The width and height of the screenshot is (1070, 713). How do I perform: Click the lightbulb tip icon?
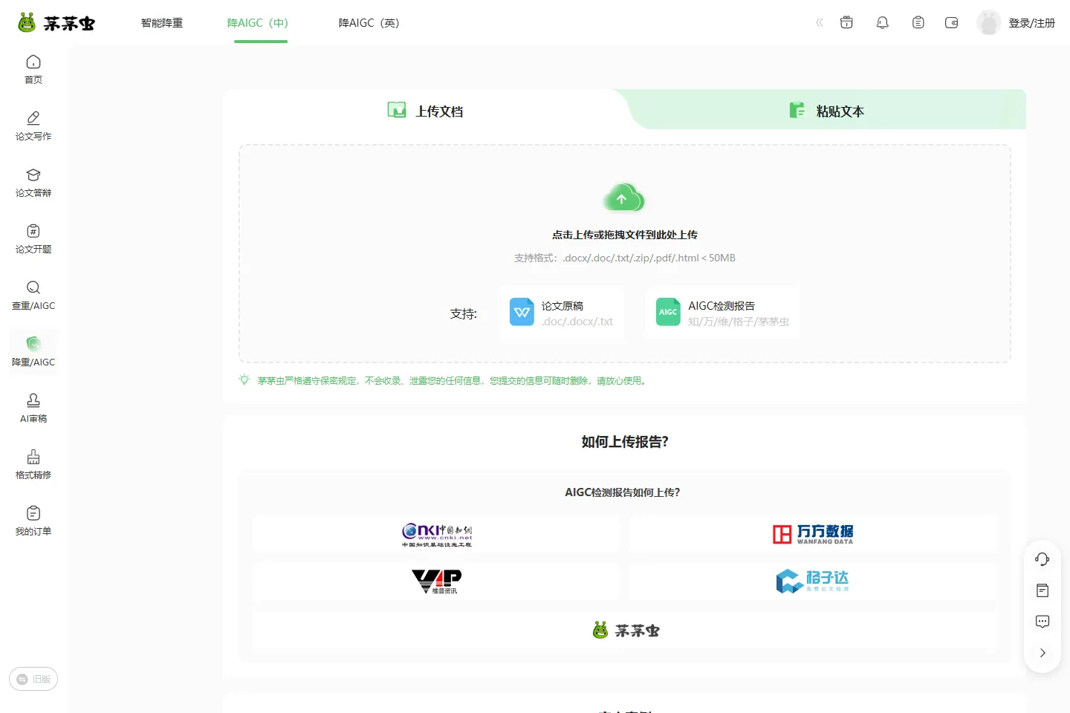pyautogui.click(x=244, y=380)
